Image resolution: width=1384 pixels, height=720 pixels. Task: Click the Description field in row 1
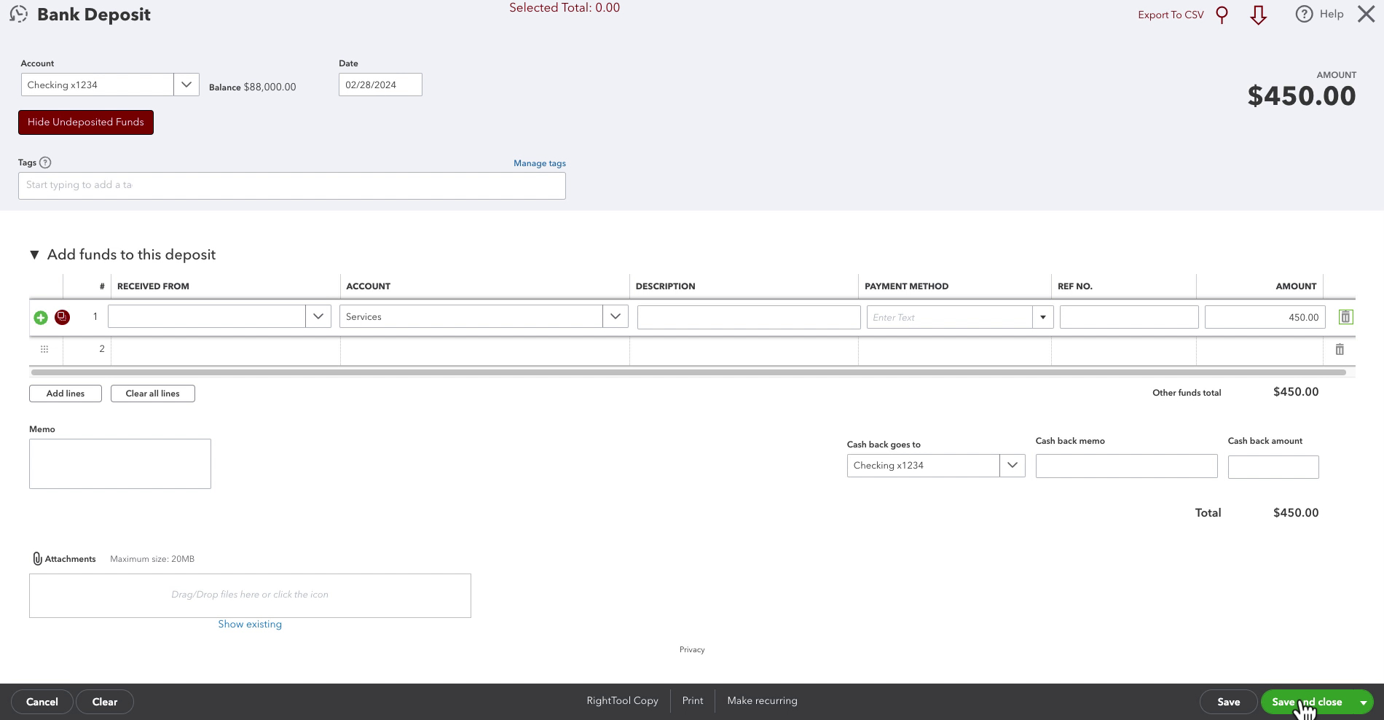(749, 317)
